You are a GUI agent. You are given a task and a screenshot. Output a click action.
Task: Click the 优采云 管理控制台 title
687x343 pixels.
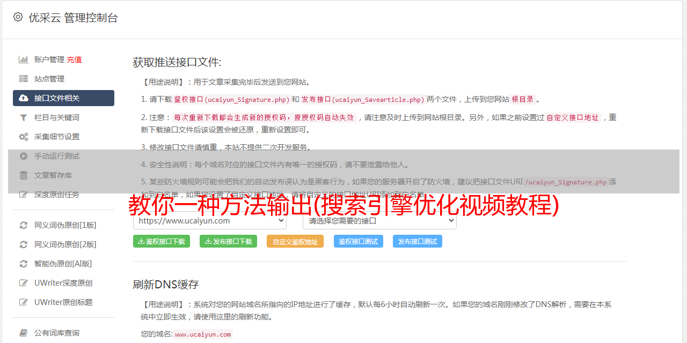coord(73,18)
